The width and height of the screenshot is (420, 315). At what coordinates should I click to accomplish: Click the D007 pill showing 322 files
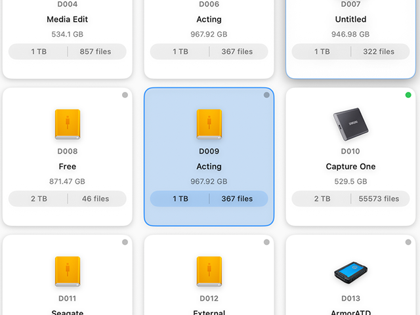point(350,51)
